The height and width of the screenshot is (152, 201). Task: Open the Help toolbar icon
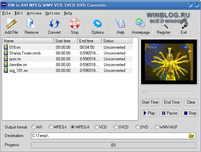(x=121, y=24)
